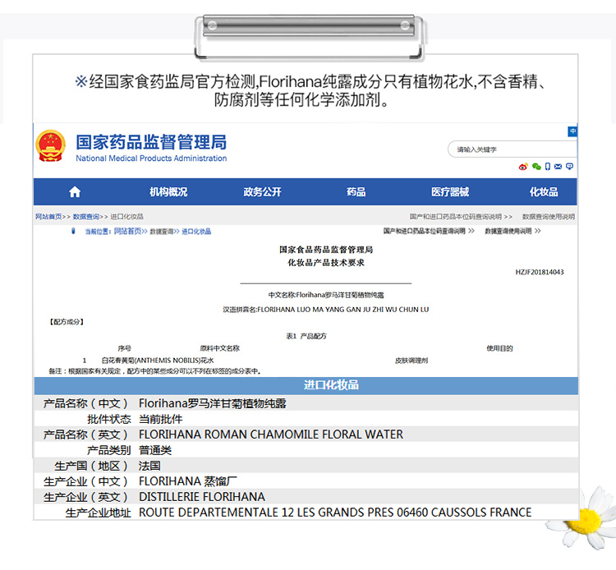The height and width of the screenshot is (570, 616).
Task: Click the blue 中 language button
Action: pos(572,131)
